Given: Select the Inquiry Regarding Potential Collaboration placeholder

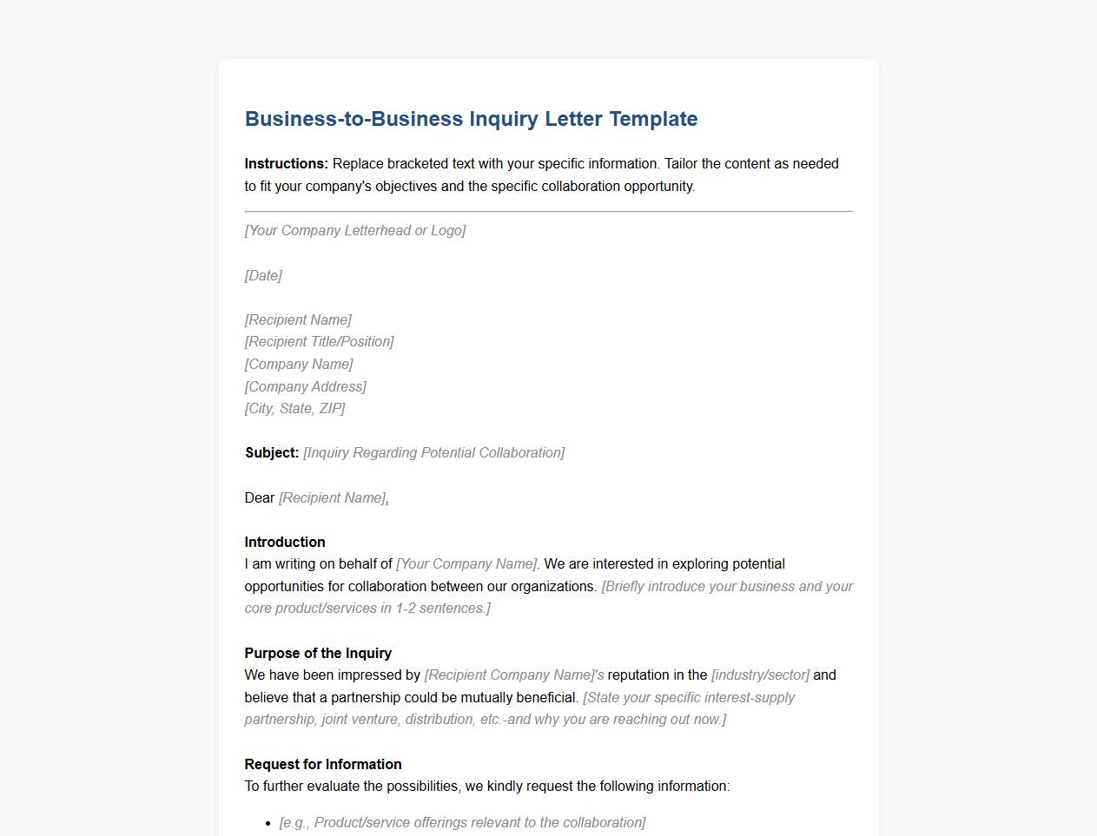Looking at the screenshot, I should click(x=433, y=453).
